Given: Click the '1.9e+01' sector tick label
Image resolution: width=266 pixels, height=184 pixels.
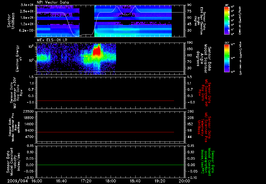Looking at the screenshot, I should click(27, 18).
